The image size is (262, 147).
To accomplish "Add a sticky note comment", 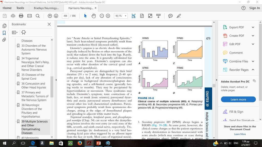I will (x=170, y=16).
